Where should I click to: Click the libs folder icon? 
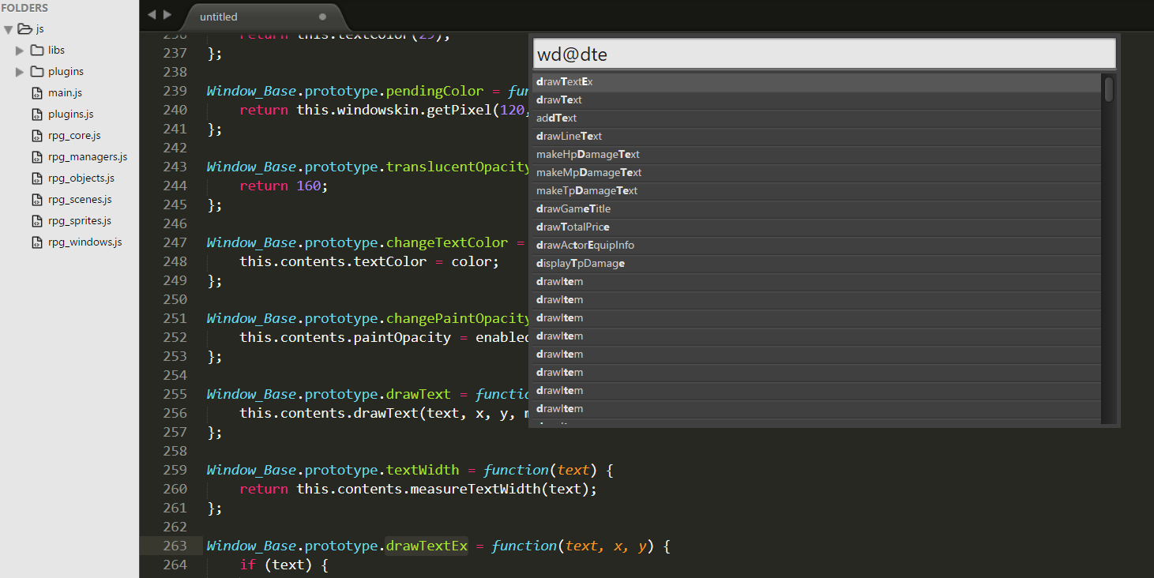point(37,51)
